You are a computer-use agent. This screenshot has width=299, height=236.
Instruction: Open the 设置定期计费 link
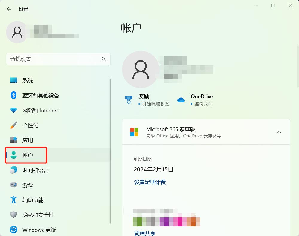point(150,182)
